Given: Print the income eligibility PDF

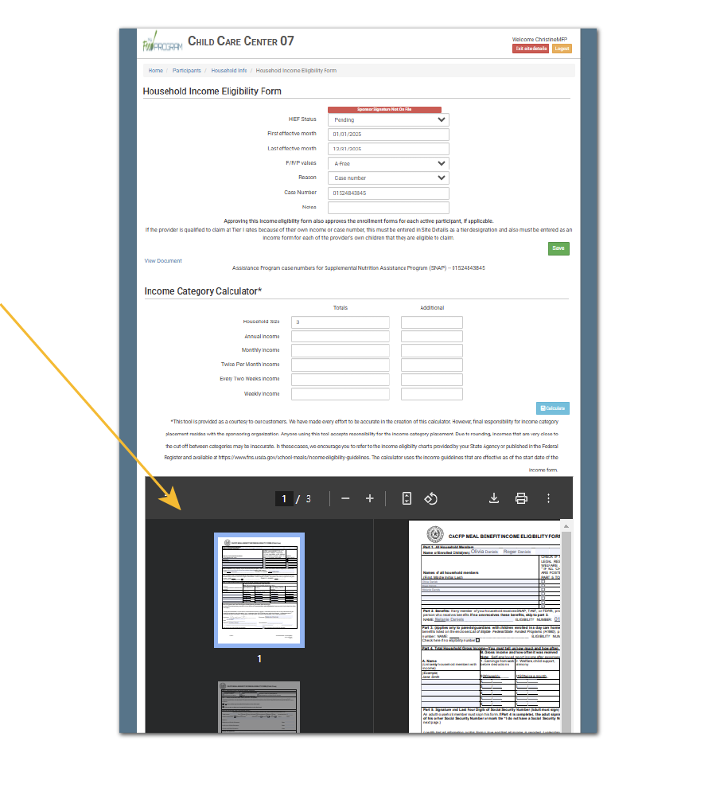Looking at the screenshot, I should pyautogui.click(x=521, y=498).
